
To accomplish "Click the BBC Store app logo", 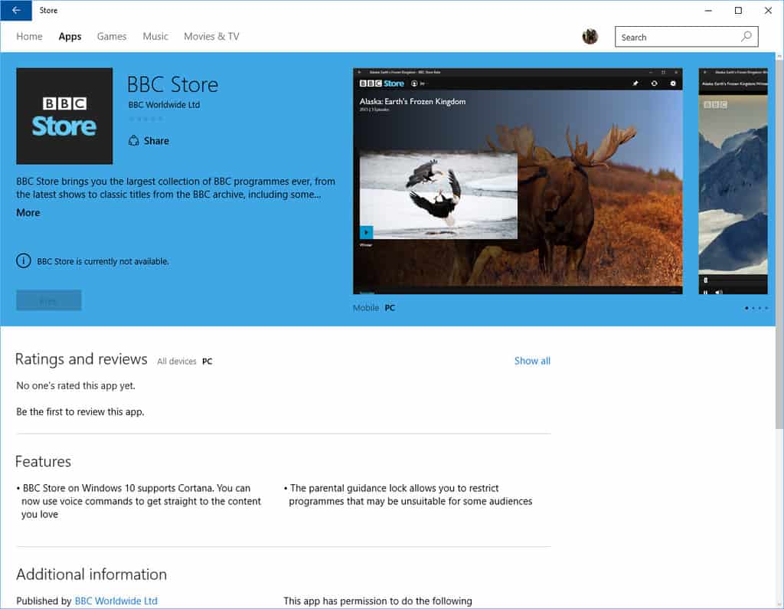I will (64, 116).
